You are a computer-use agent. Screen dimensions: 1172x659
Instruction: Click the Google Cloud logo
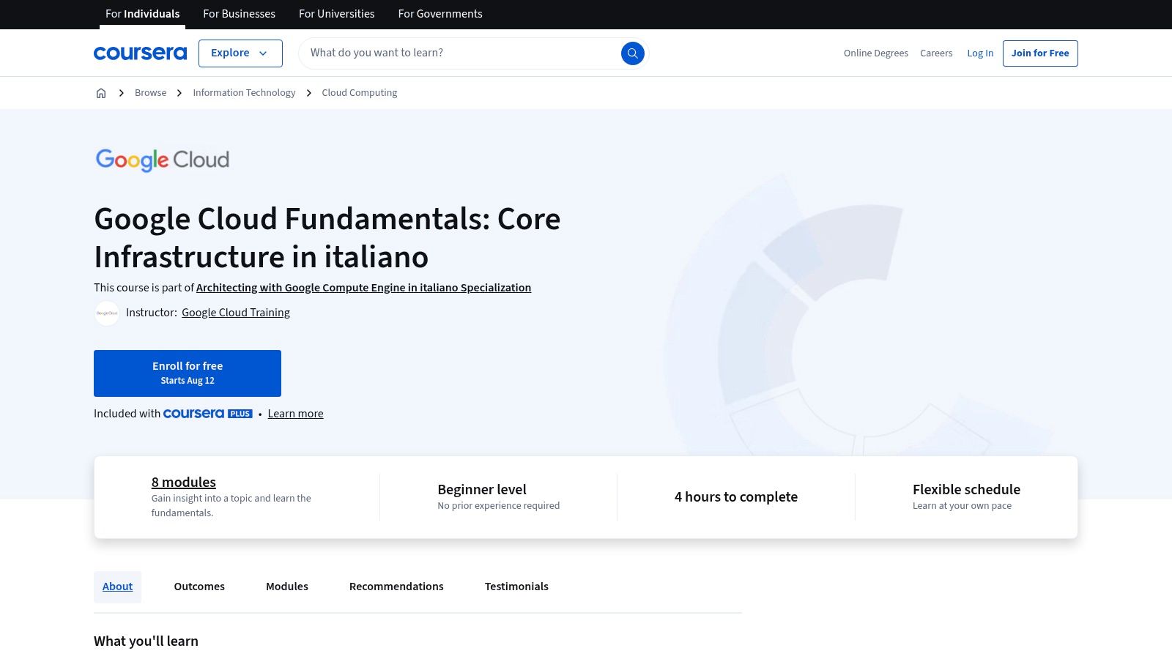[163, 160]
